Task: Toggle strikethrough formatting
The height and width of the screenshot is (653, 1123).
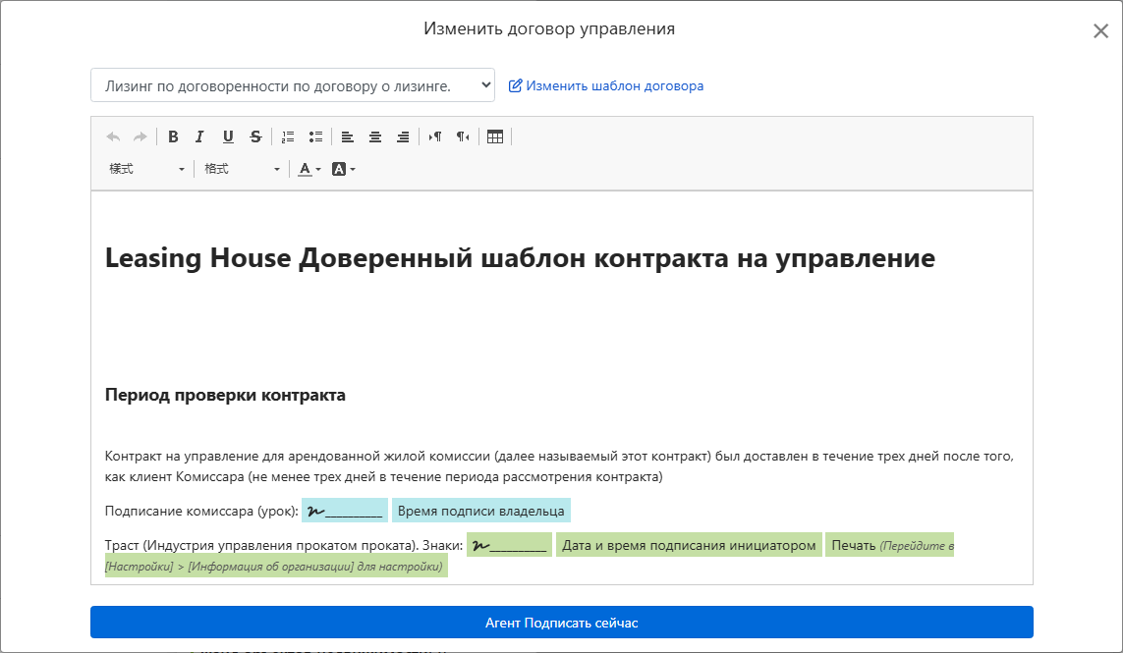Action: click(x=255, y=136)
